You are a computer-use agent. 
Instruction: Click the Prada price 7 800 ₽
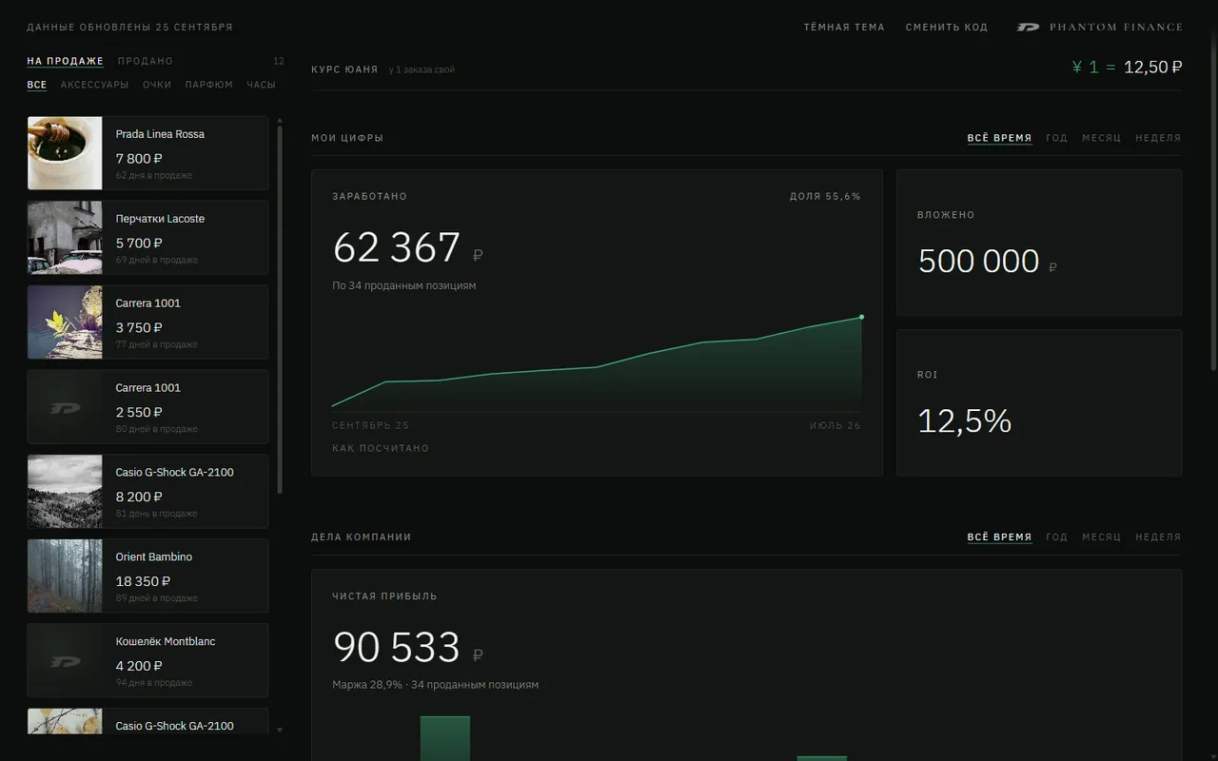pos(139,159)
